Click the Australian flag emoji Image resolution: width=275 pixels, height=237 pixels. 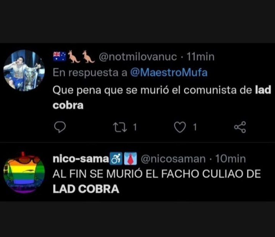tap(60, 56)
